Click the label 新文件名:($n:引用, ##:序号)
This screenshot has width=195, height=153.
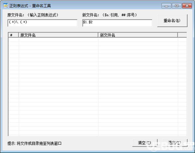pos(110,15)
